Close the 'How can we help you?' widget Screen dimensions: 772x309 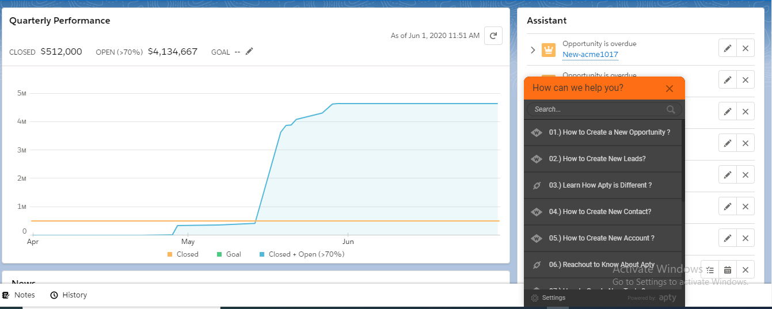(669, 89)
